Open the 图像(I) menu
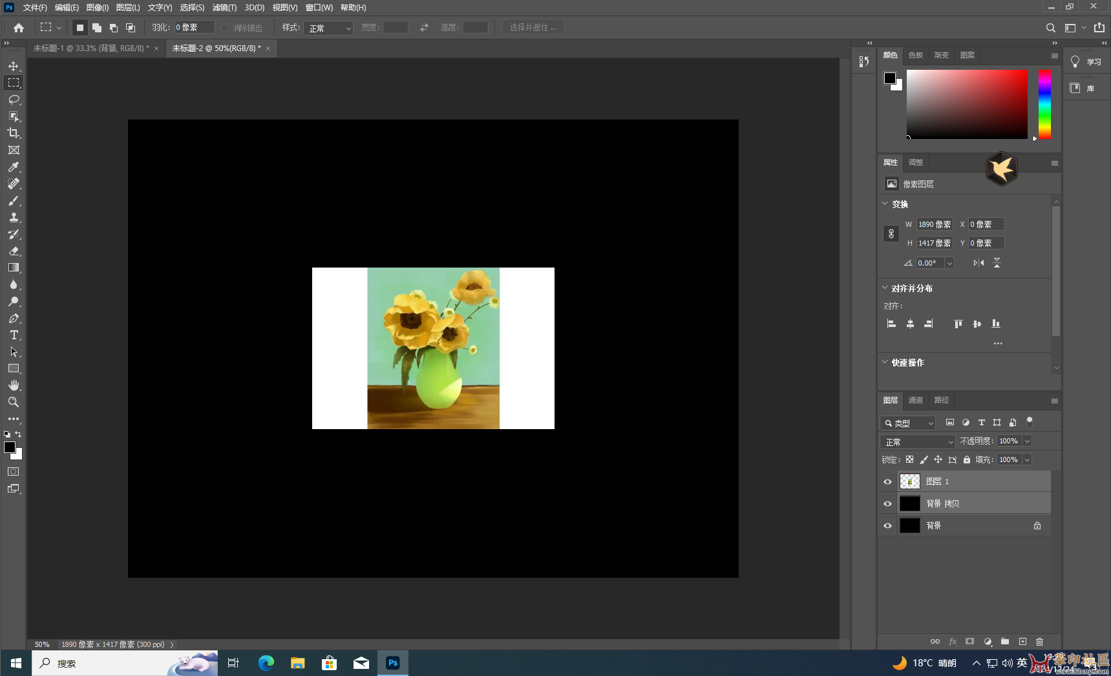Viewport: 1111px width, 676px height. [98, 8]
